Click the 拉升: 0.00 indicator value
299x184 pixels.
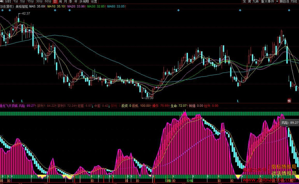[x=211, y=106]
